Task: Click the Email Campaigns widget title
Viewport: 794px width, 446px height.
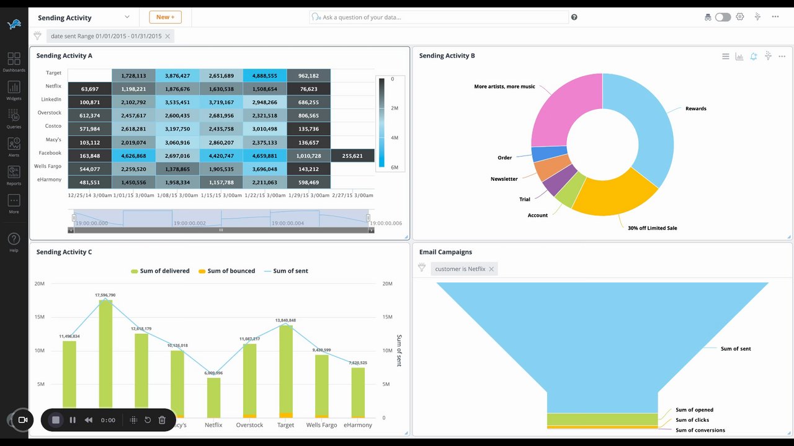Action: 445,252
